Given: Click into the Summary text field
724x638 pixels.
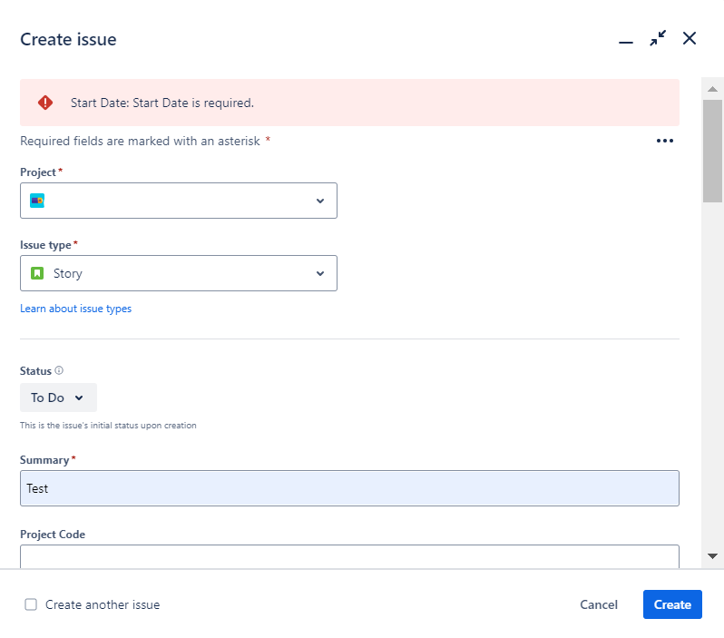Looking at the screenshot, I should point(349,488).
